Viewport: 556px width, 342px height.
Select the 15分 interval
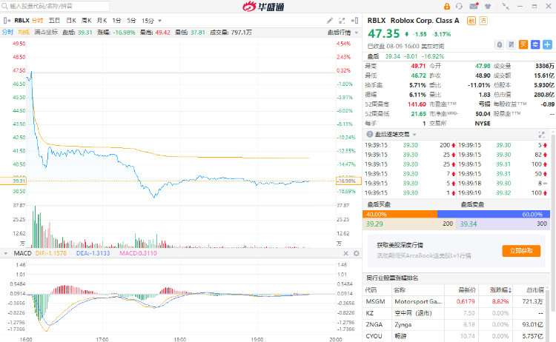coord(148,21)
